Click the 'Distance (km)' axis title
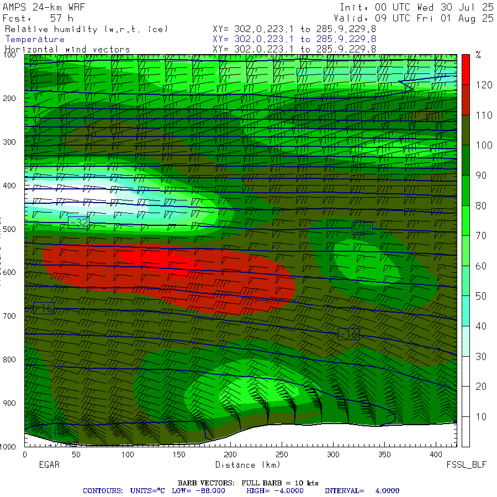Viewport: 497px width, 497px height. tap(248, 465)
